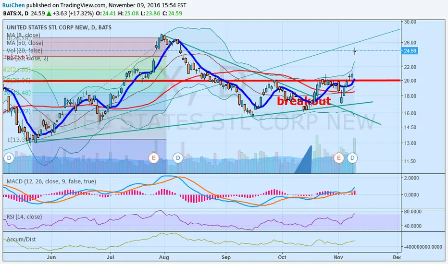The image size is (448, 264).
Task: Click the 18.00 price axis label
Action: pyautogui.click(x=410, y=96)
